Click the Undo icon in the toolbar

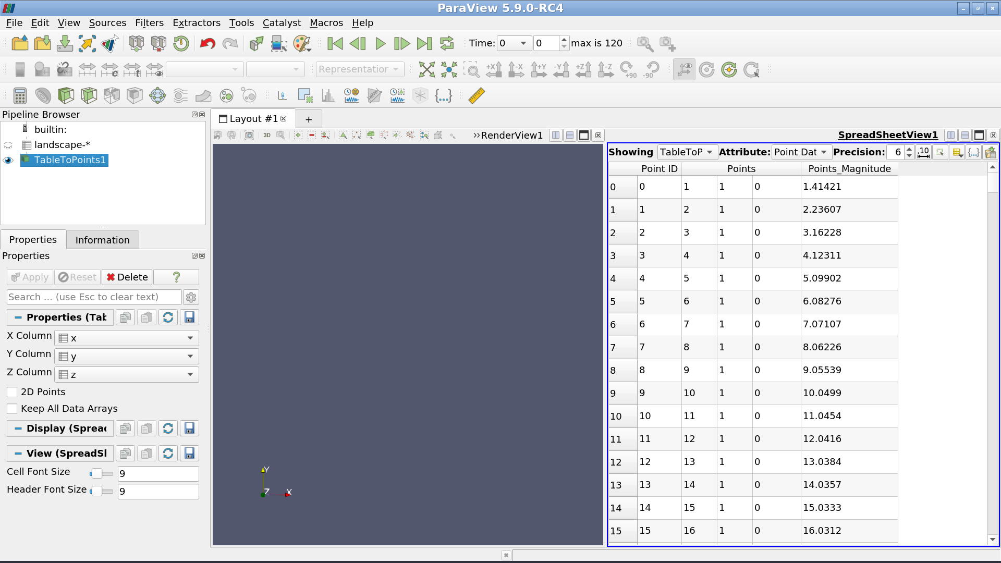(x=207, y=44)
